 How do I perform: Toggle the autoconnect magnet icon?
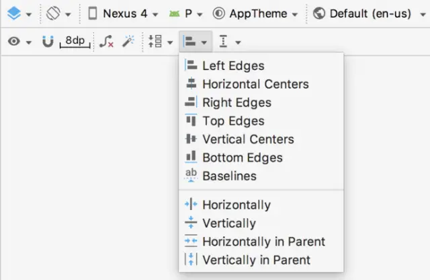point(48,42)
